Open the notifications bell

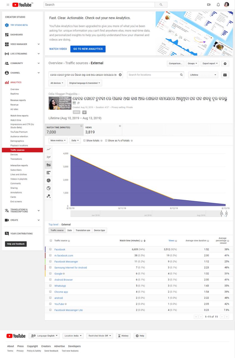click(218, 5)
